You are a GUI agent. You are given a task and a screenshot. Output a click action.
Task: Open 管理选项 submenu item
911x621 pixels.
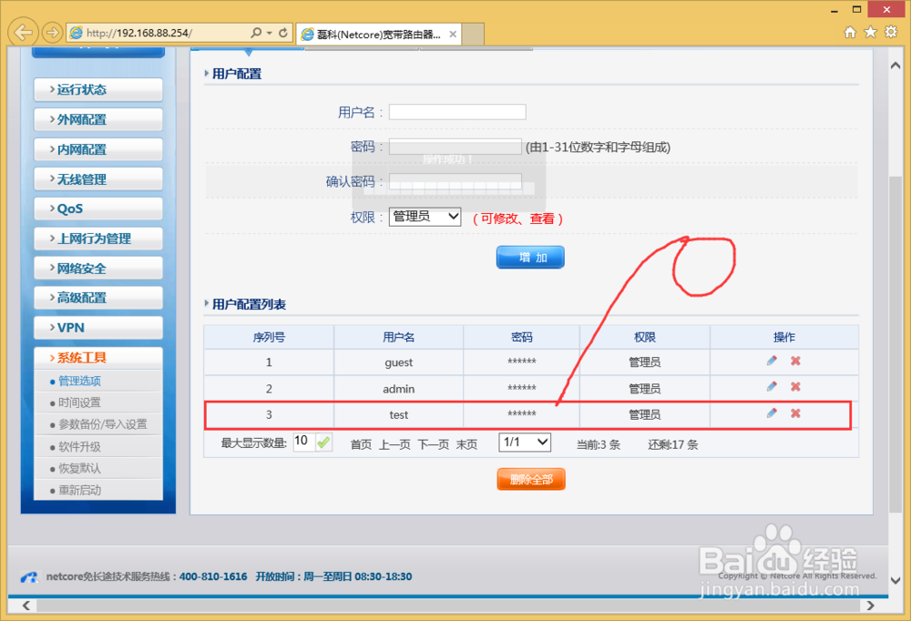(79, 382)
